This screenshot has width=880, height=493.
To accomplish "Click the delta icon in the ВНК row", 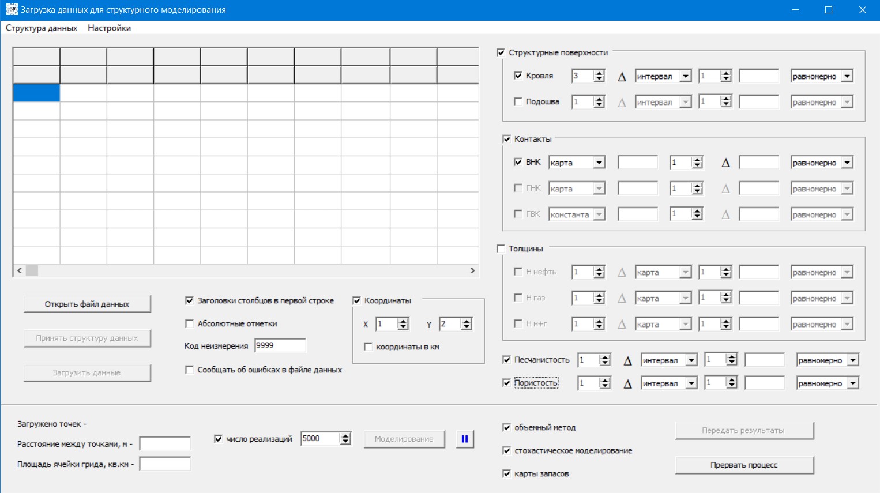I will 725,163.
